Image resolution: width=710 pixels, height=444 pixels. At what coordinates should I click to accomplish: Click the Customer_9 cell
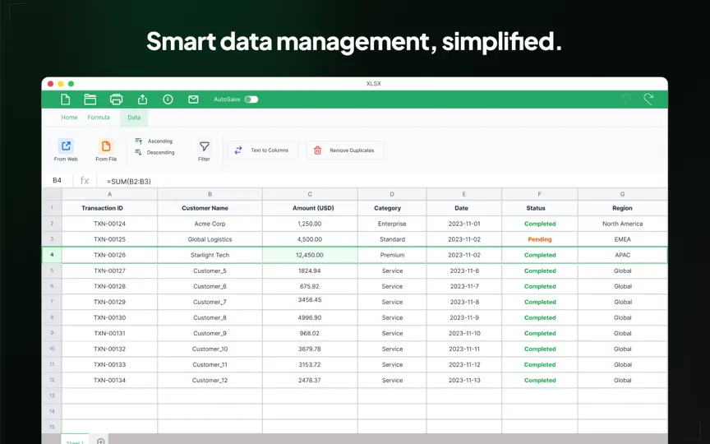click(x=210, y=334)
